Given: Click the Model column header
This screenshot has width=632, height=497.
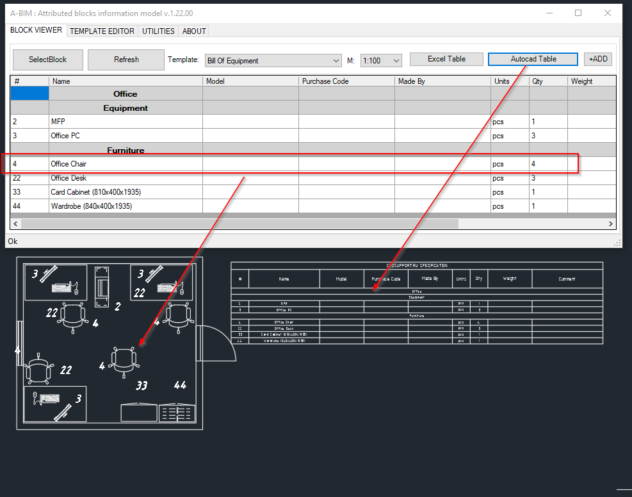Looking at the screenshot, I should (x=251, y=81).
